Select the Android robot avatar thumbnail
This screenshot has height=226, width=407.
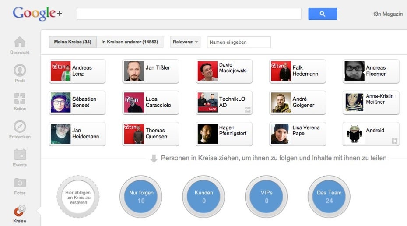[x=354, y=134]
